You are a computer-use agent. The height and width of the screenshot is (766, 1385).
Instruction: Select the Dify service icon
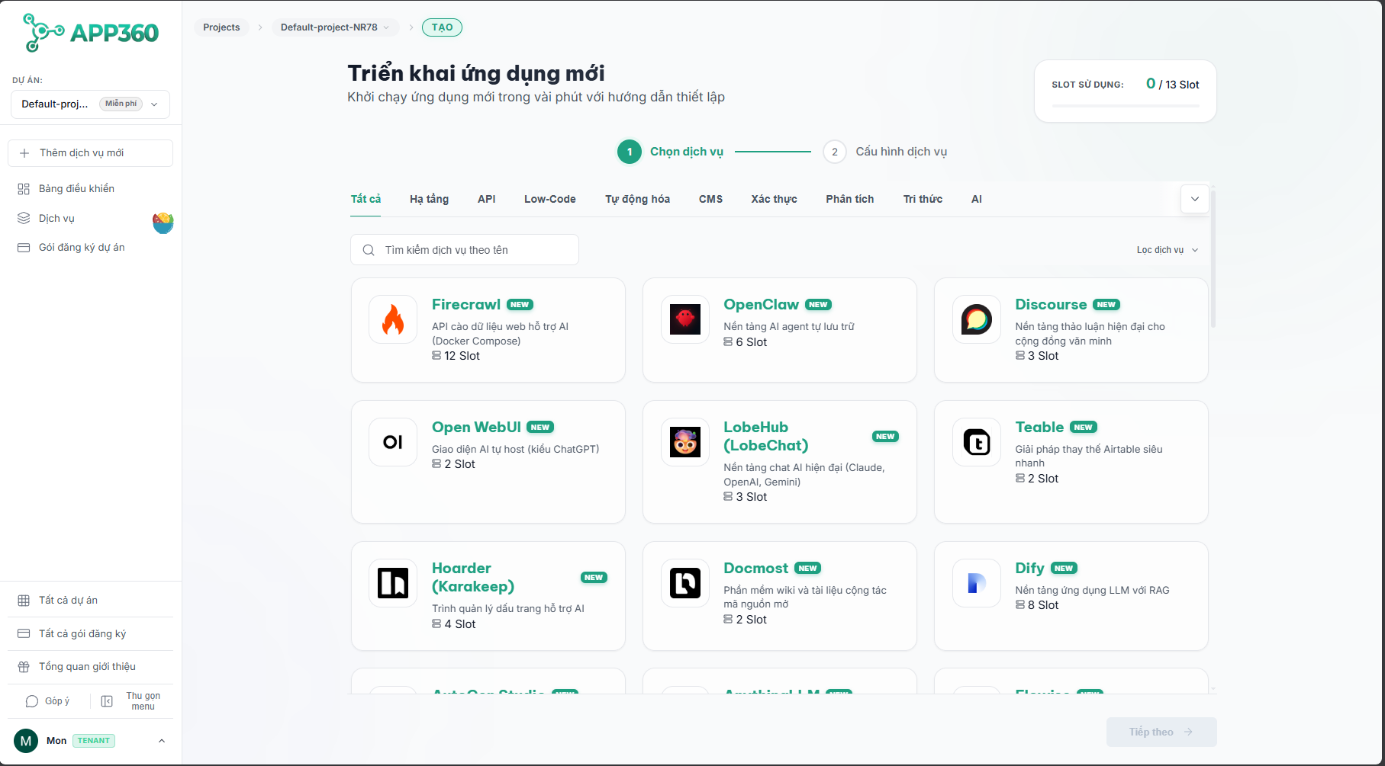click(976, 583)
